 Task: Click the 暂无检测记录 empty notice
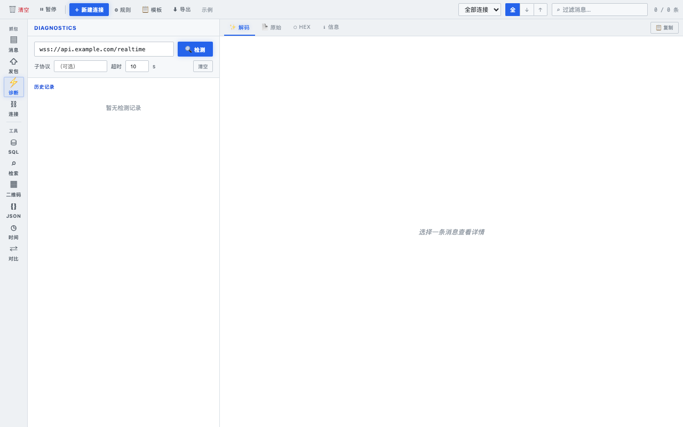pyautogui.click(x=123, y=108)
